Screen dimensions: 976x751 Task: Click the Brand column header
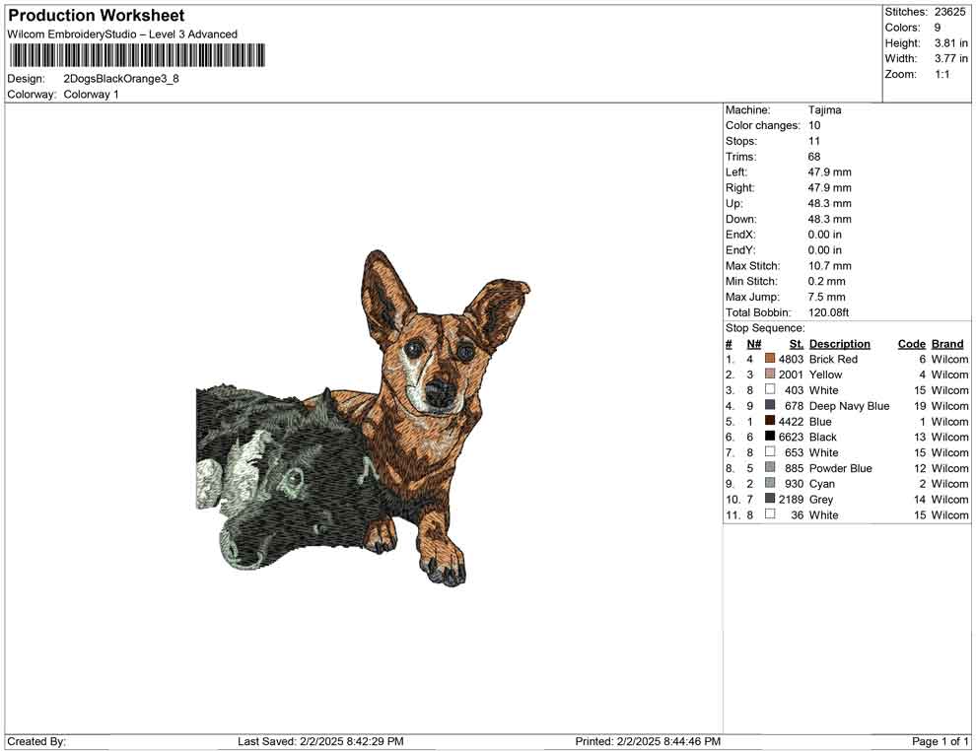[947, 344]
